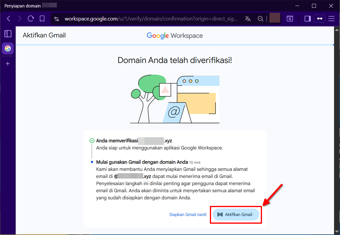Open the snapshot search toolbar icon

[x=290, y=19]
